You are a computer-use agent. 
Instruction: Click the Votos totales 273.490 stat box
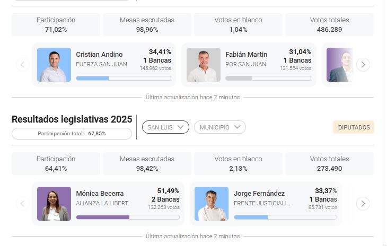click(329, 163)
